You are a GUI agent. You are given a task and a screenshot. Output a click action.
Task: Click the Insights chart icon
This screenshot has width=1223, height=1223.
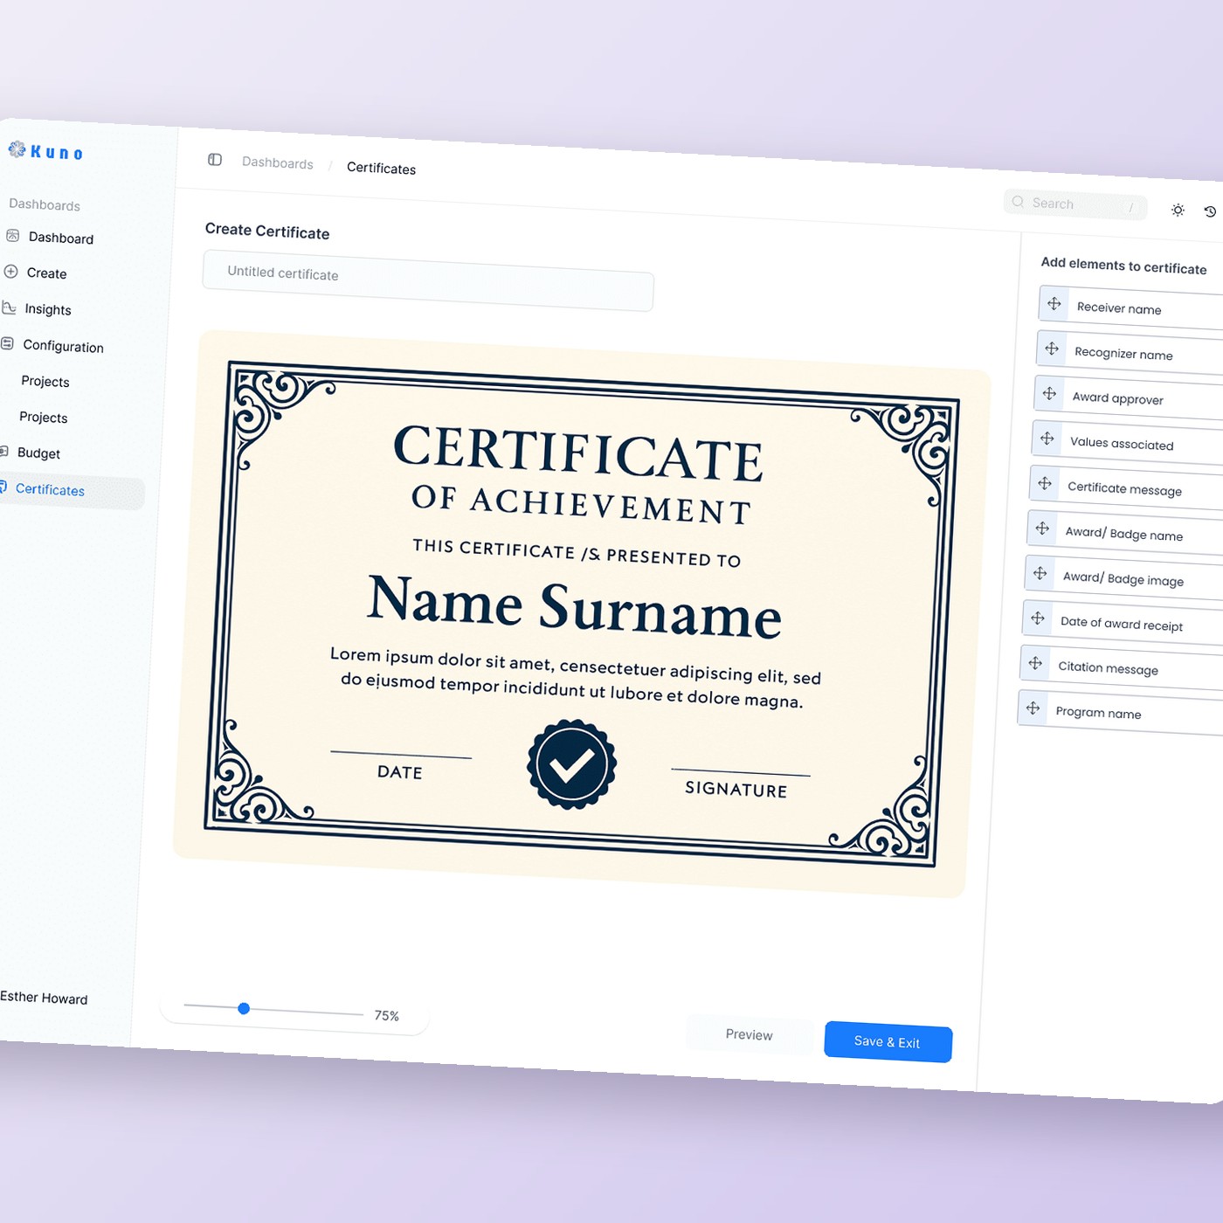coord(9,307)
